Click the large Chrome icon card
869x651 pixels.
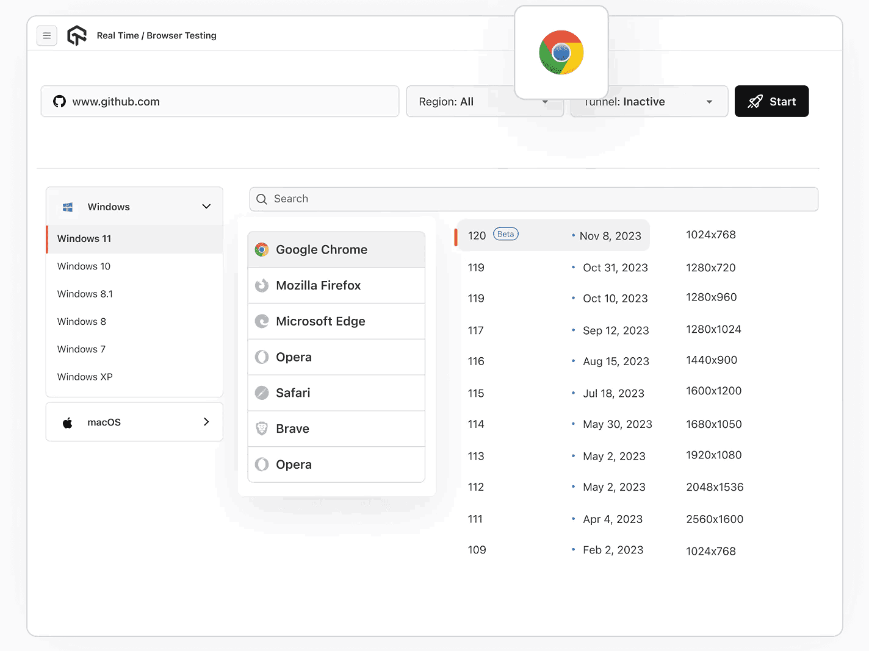[x=561, y=52]
